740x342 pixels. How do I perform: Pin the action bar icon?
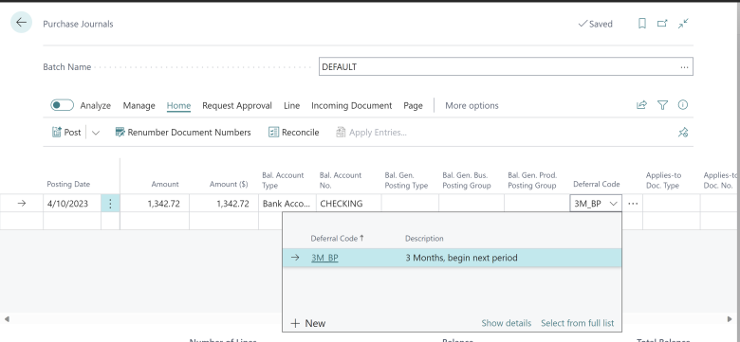683,133
